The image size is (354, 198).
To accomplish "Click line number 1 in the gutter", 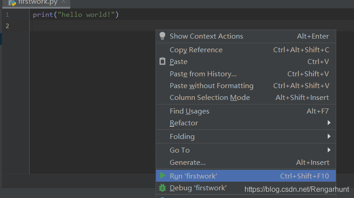I will pyautogui.click(x=7, y=15).
